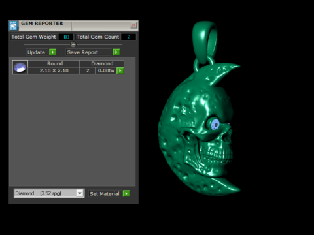Click green arrow beside Set Material

[x=126, y=193]
